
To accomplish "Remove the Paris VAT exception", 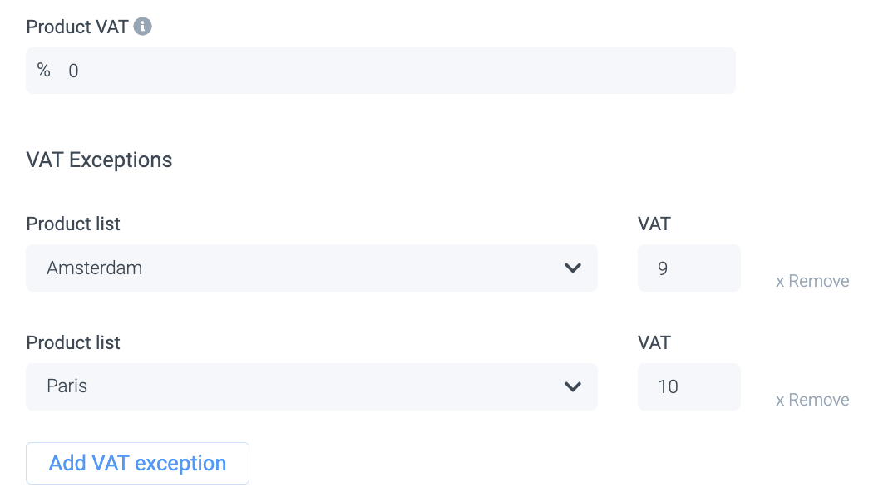I will (812, 400).
